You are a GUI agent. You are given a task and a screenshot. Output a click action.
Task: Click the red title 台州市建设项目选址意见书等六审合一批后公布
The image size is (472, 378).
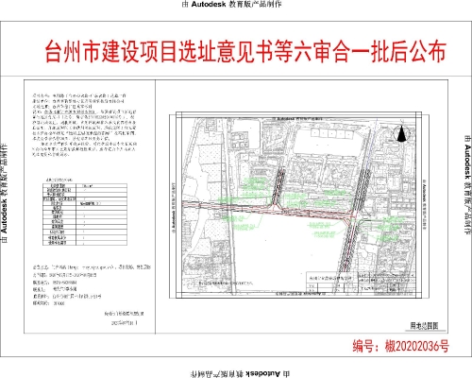click(x=245, y=51)
